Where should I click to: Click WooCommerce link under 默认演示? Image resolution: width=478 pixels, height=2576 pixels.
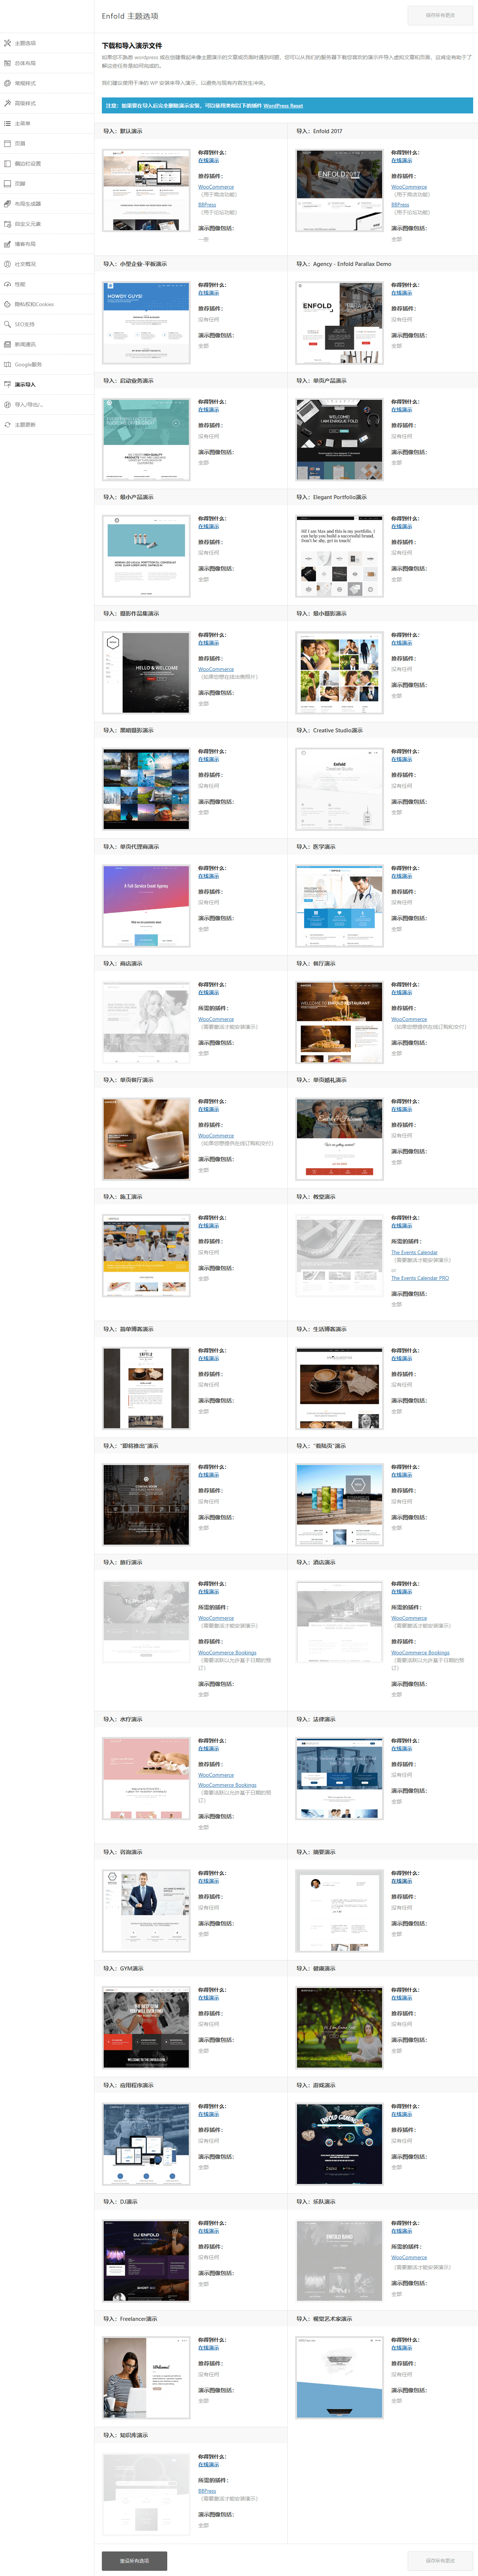216,187
